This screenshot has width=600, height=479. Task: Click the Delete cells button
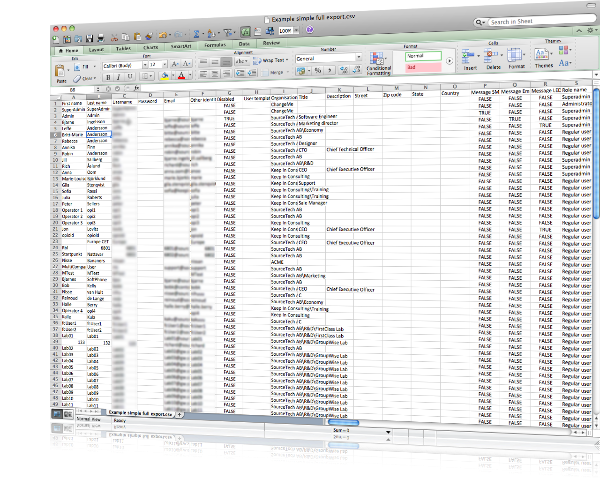click(493, 59)
